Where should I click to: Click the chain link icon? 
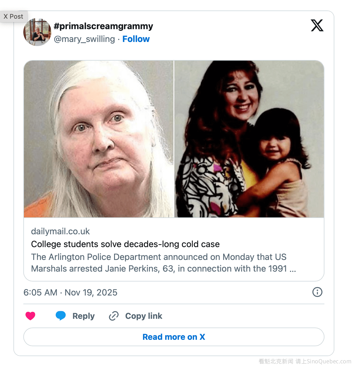tap(114, 316)
